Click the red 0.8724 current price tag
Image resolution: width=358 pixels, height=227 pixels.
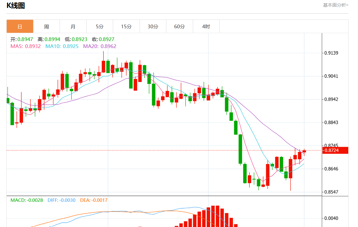point(335,150)
